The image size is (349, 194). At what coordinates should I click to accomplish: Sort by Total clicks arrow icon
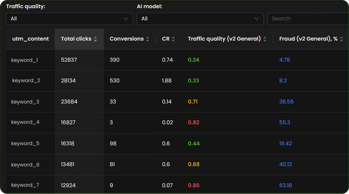pos(95,39)
